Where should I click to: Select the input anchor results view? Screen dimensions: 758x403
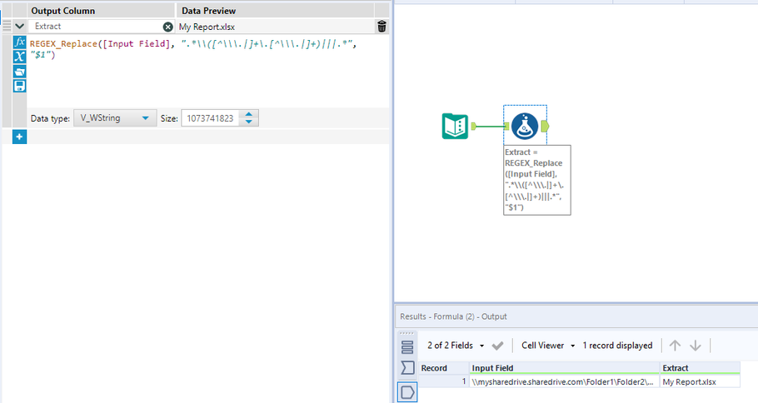coord(407,368)
